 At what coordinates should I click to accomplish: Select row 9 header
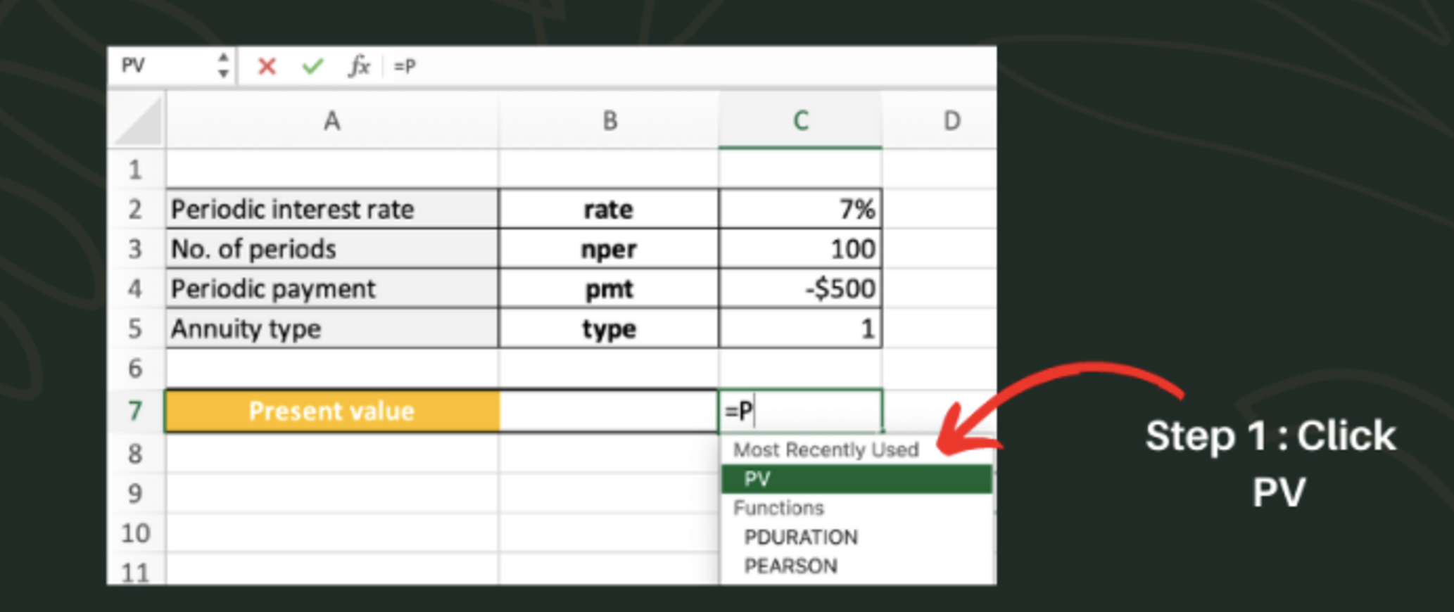coord(136,493)
